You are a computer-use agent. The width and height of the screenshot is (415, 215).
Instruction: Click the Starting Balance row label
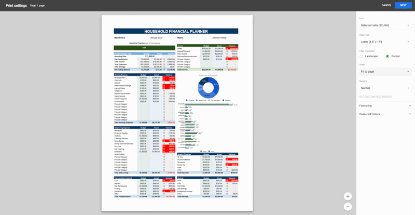(121, 59)
